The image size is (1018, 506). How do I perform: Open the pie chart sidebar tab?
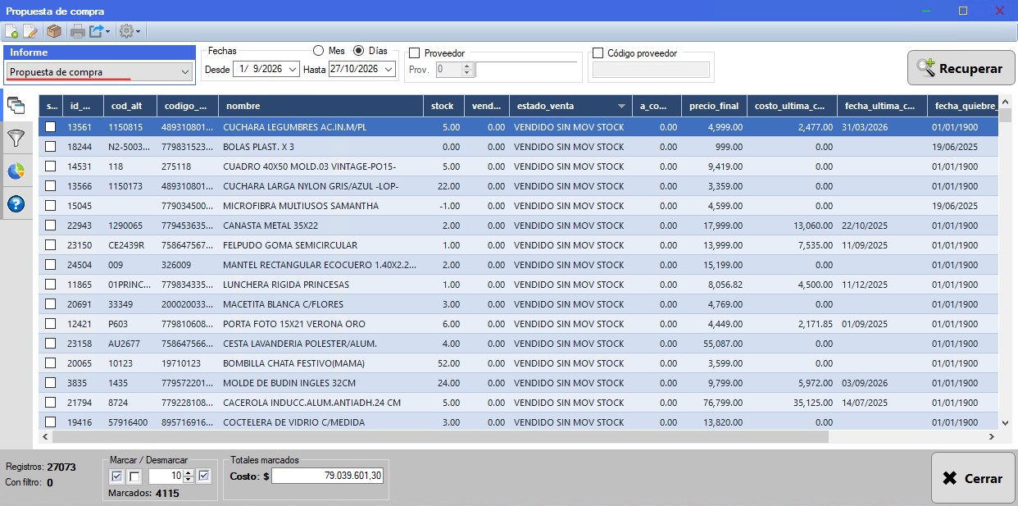click(x=16, y=171)
